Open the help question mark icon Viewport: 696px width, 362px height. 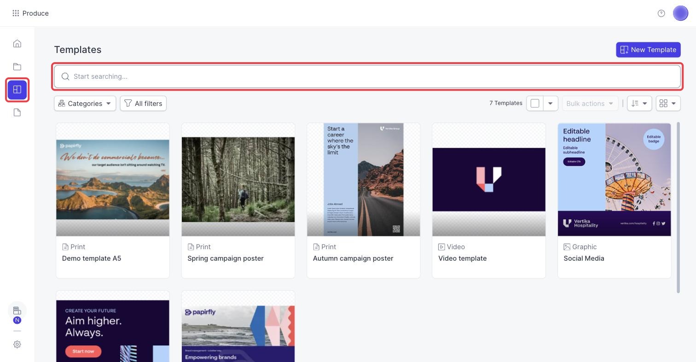click(x=661, y=13)
